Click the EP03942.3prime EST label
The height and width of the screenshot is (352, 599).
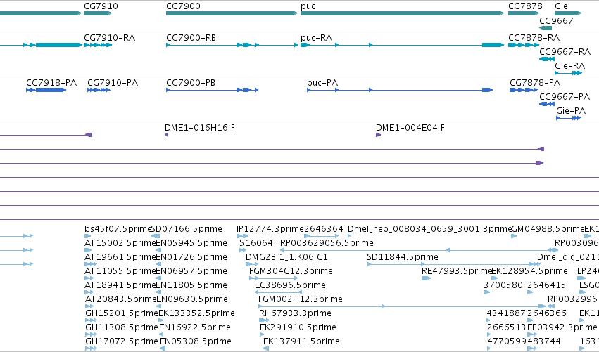[x=562, y=327]
